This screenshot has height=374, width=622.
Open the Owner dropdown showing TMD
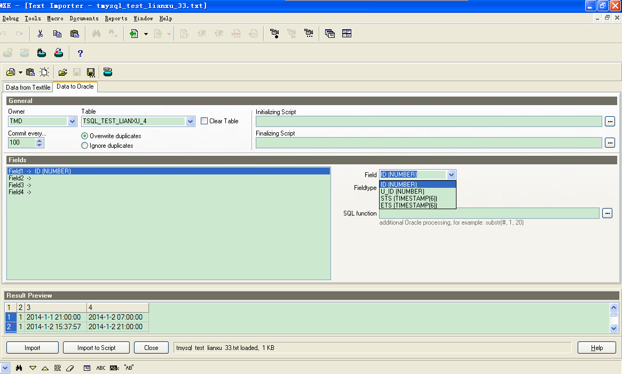tap(72, 121)
